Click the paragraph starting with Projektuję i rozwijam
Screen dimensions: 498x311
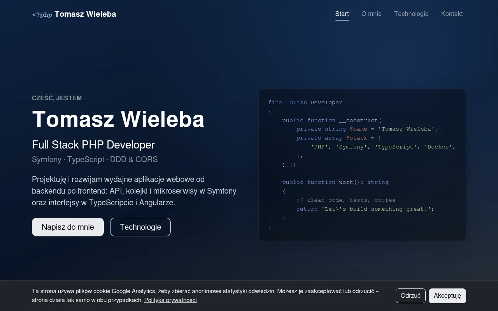point(134,191)
